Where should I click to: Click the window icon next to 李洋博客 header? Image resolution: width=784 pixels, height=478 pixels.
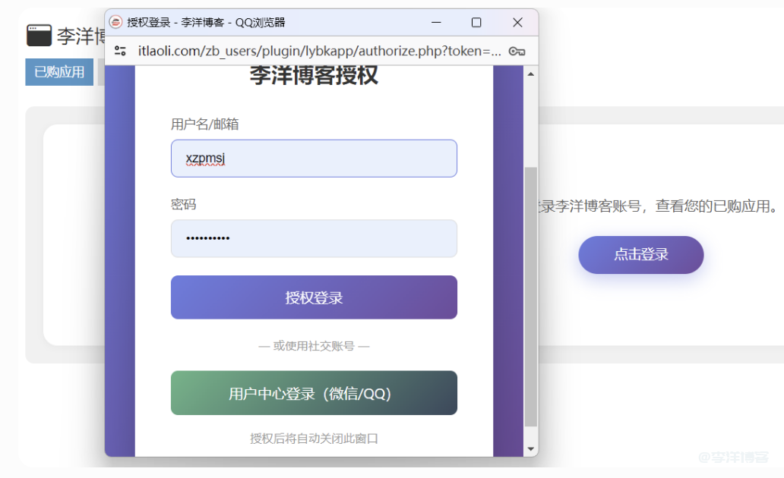(x=39, y=36)
